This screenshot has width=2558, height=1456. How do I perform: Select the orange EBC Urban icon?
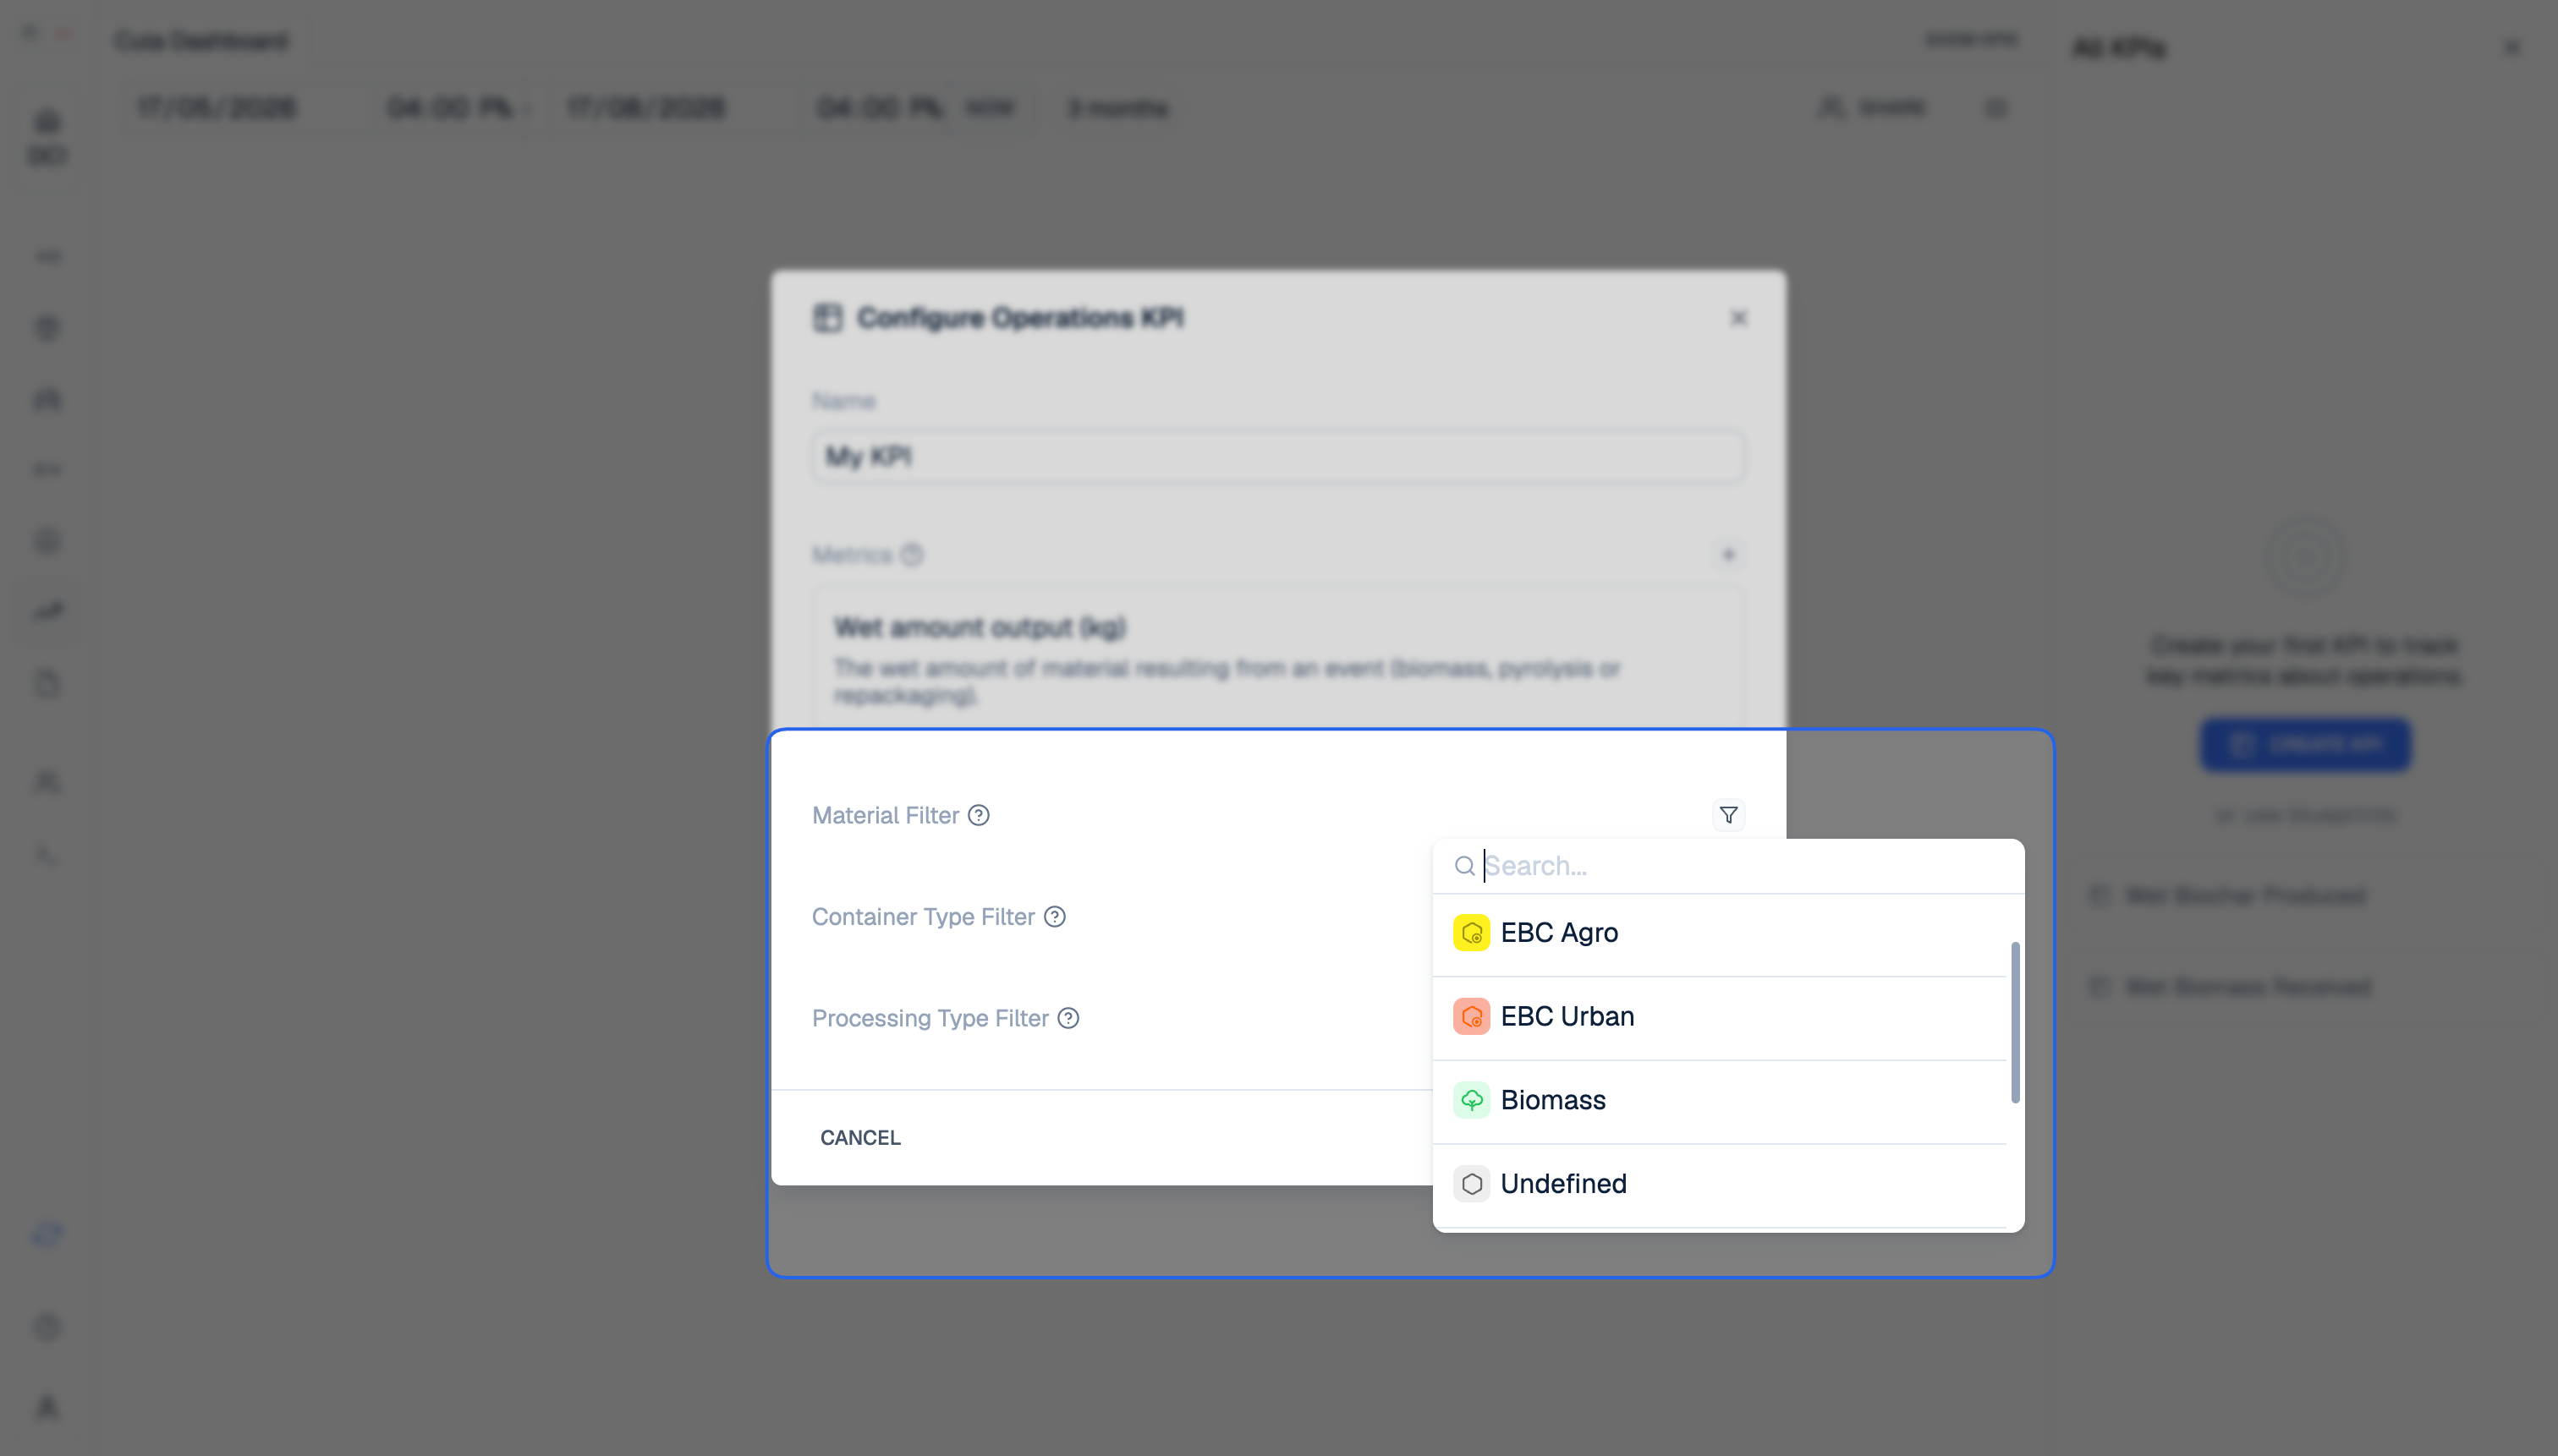coord(1470,1016)
